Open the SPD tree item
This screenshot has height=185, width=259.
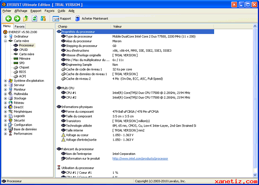(x=22, y=63)
